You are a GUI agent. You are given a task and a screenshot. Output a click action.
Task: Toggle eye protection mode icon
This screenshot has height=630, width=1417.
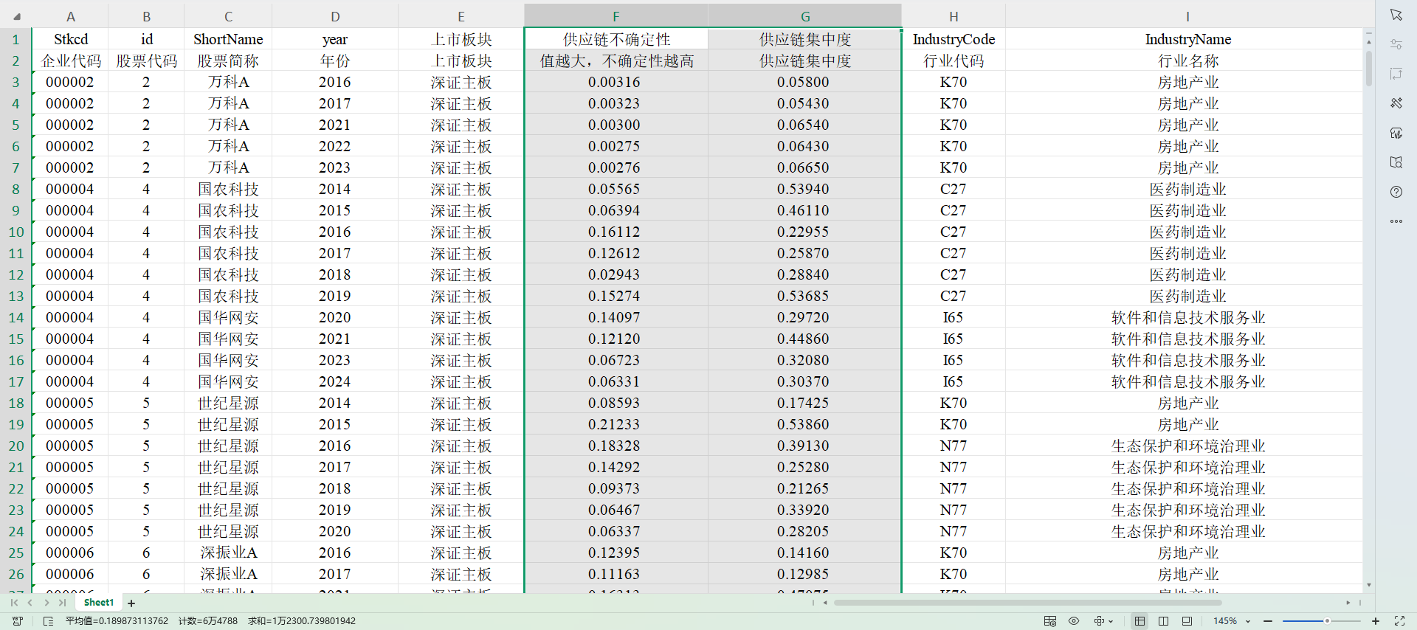(1074, 621)
